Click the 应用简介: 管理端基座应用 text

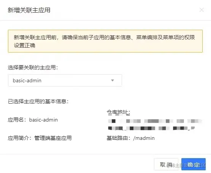[x=40, y=138]
